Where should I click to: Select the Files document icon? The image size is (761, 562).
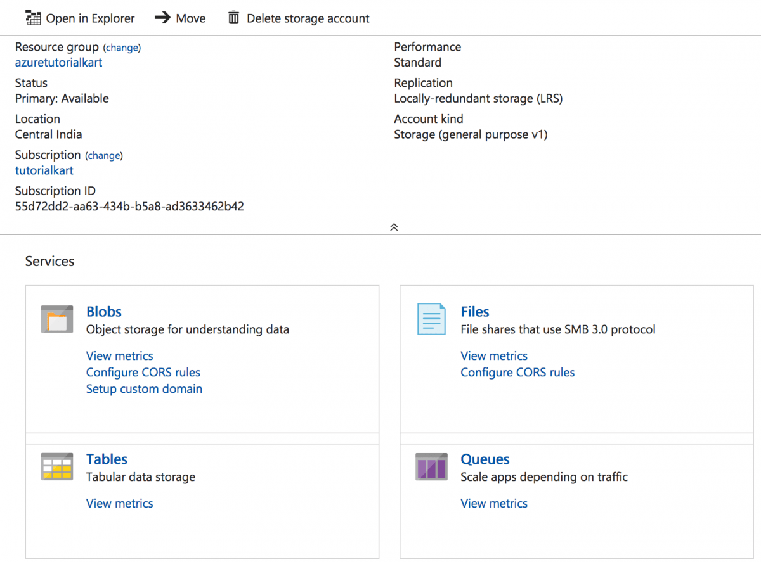coord(431,319)
